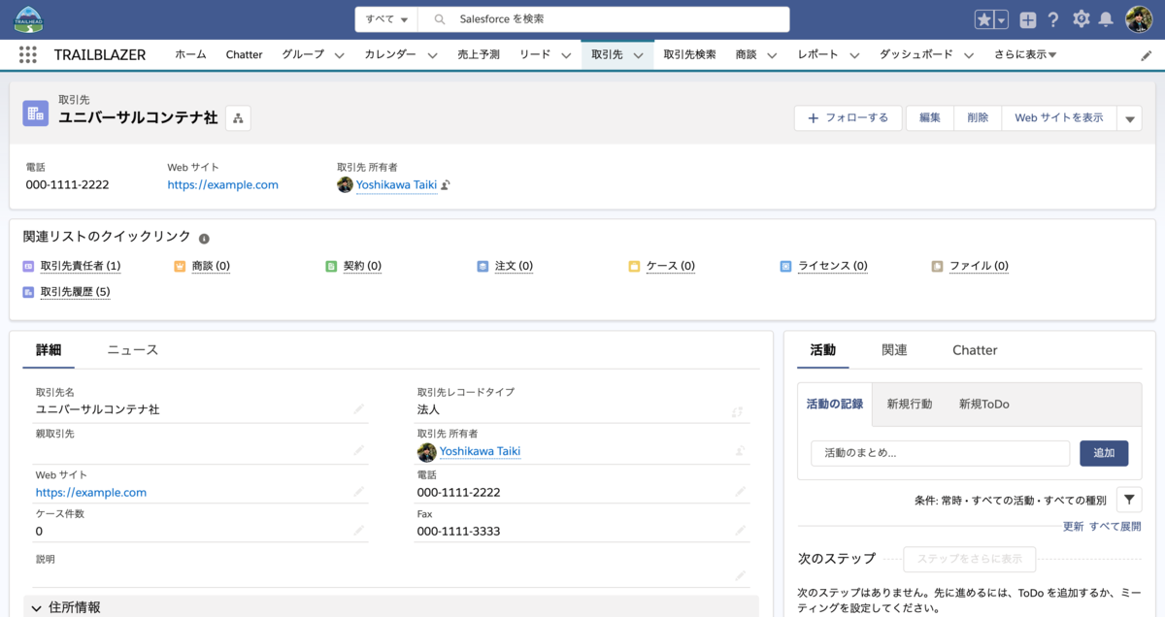This screenshot has width=1165, height=617.
Task: Edit the 取引先名 field pencil icon
Action: [x=359, y=409]
